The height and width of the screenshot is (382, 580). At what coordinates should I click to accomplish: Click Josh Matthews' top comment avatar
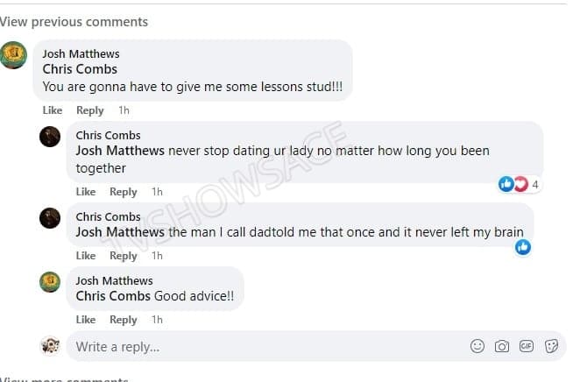pos(14,55)
